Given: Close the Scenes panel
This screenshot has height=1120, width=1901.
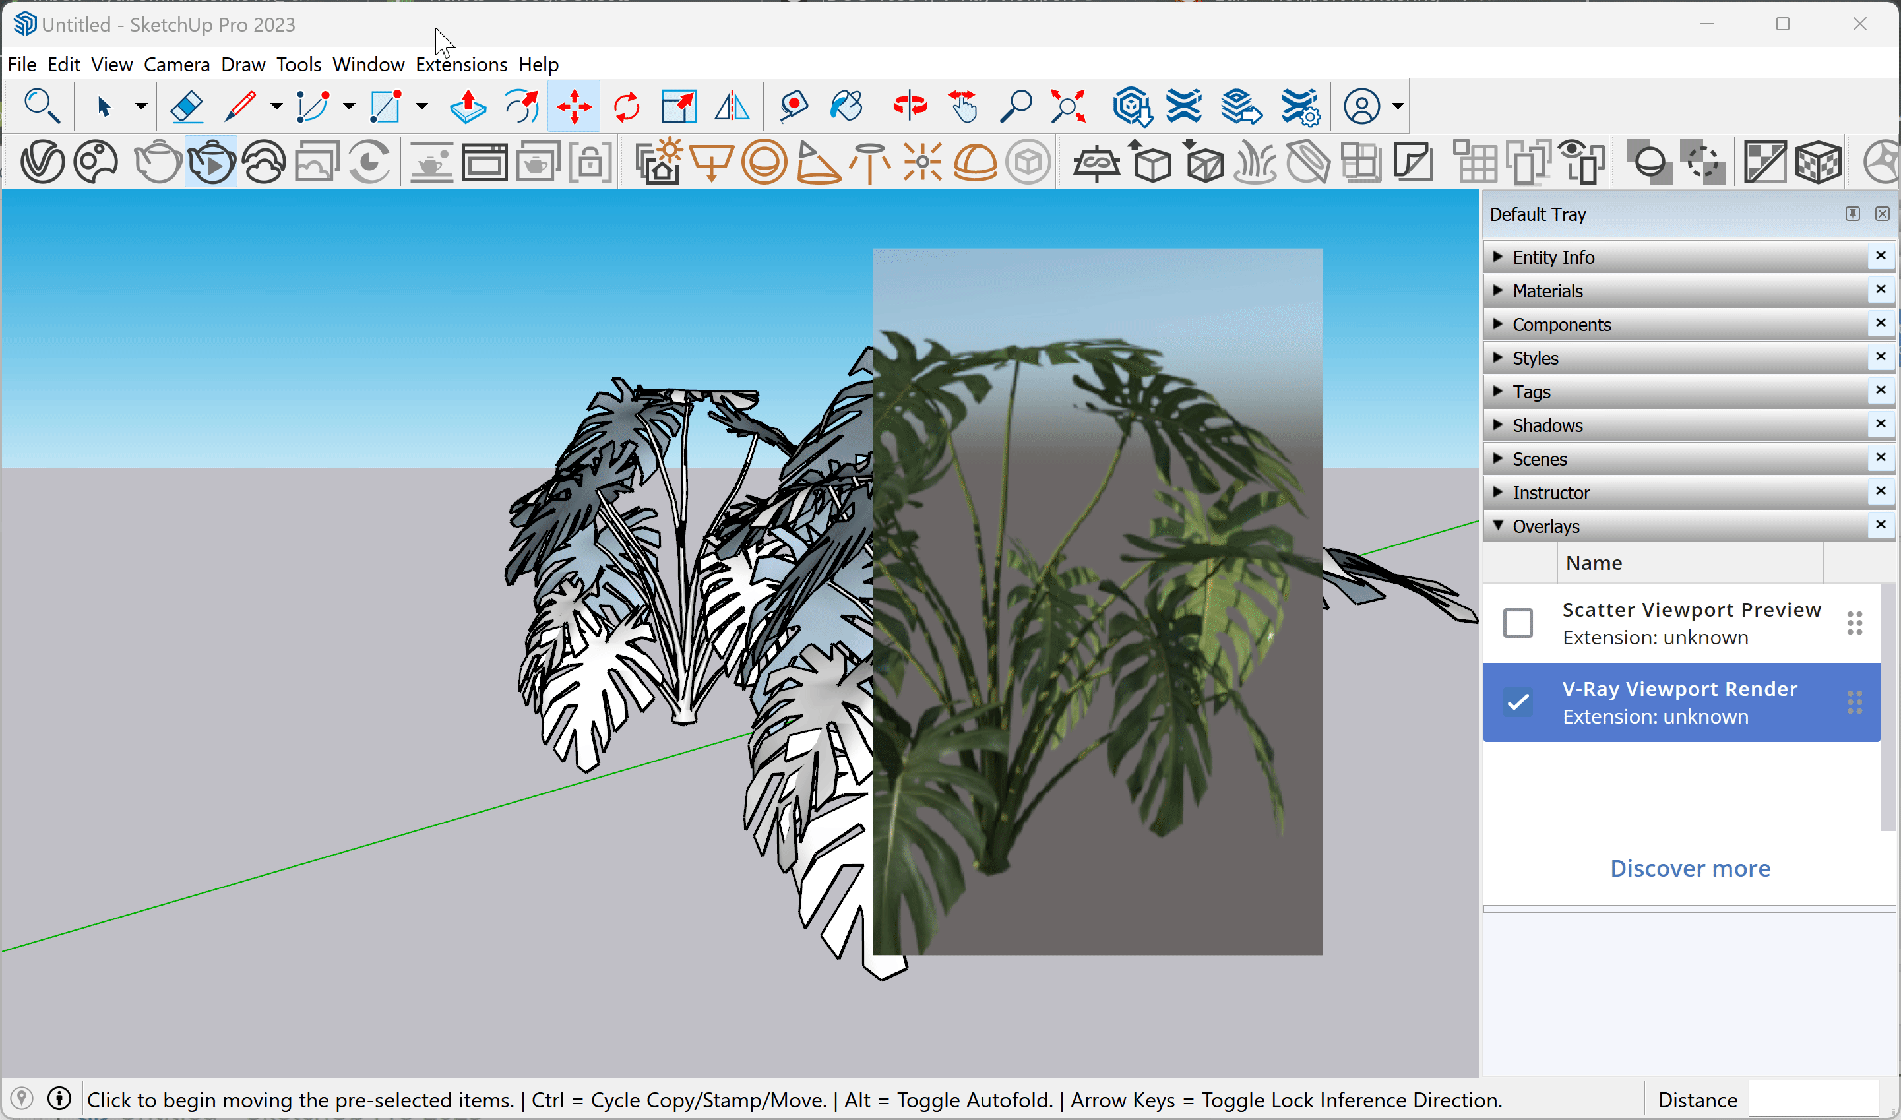Looking at the screenshot, I should 1881,457.
